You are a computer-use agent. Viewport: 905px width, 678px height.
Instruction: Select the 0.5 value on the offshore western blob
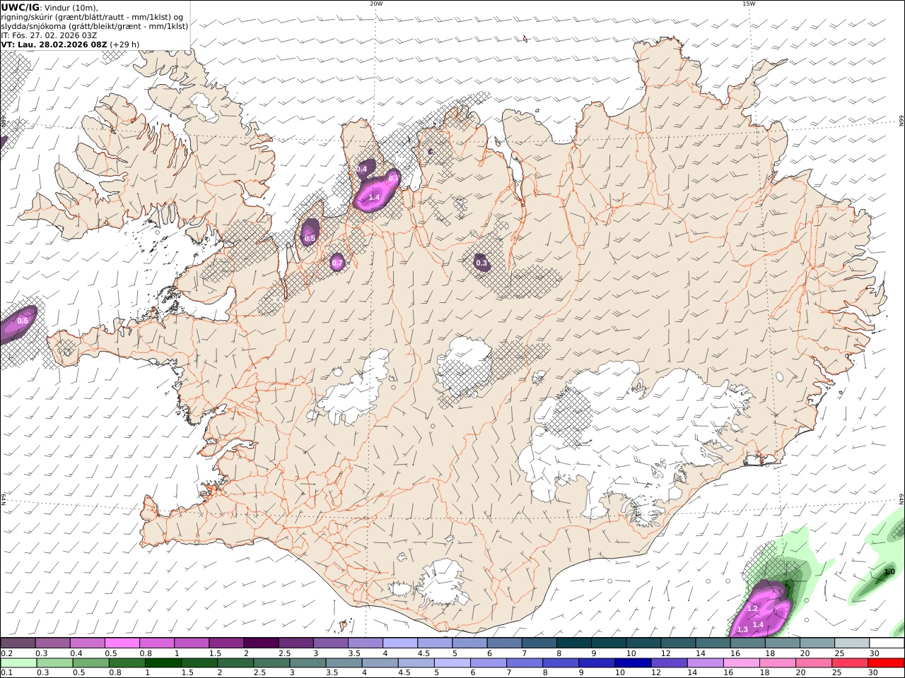point(23,321)
